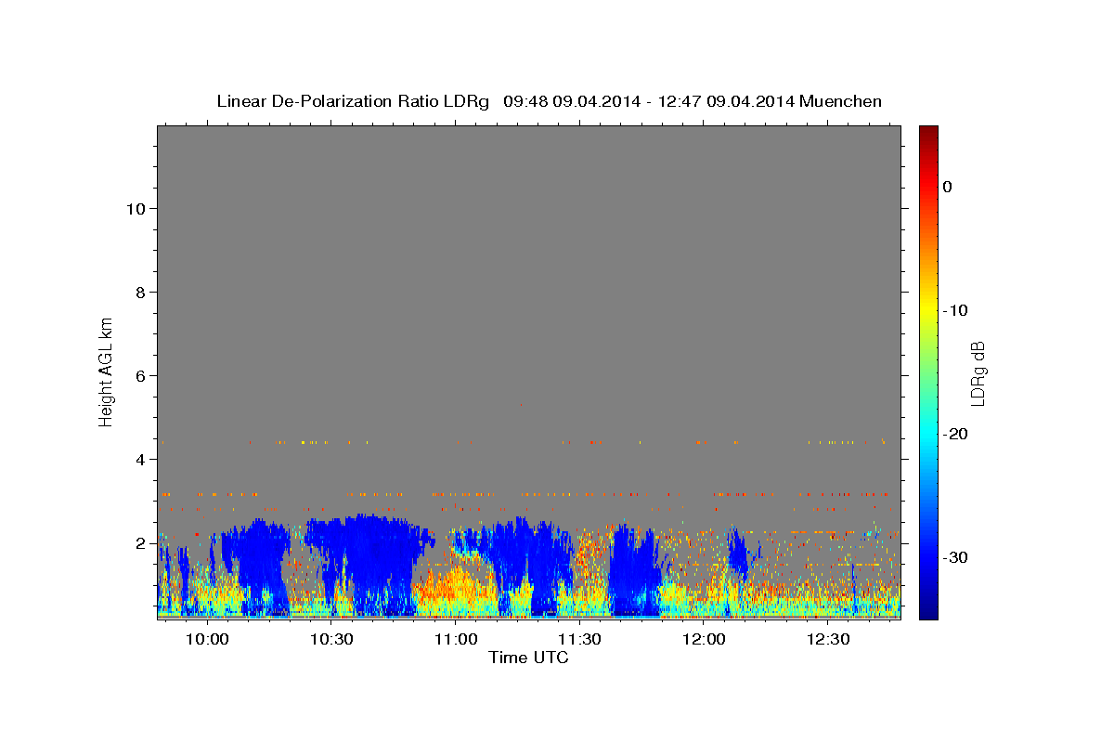Screen dimensions: 1114x743
Task: Click the height label 6 on y-axis
Action: click(x=138, y=375)
